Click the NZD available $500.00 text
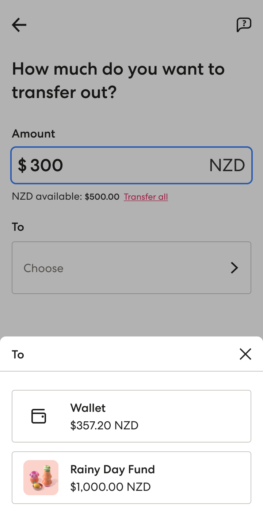Screen dimensions: 263x523 pyautogui.click(x=66, y=197)
